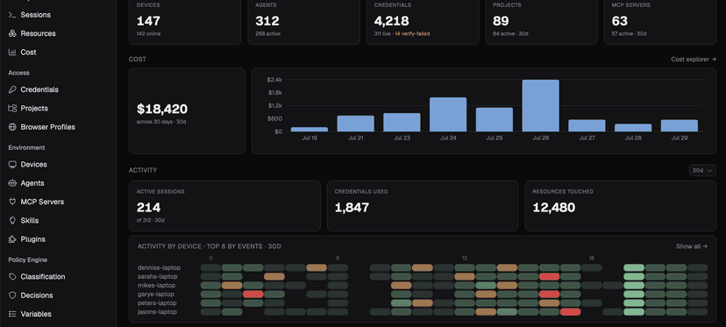This screenshot has height=327, width=726.
Task: Open the Credentials 4,218 summary card
Action: [x=423, y=20]
